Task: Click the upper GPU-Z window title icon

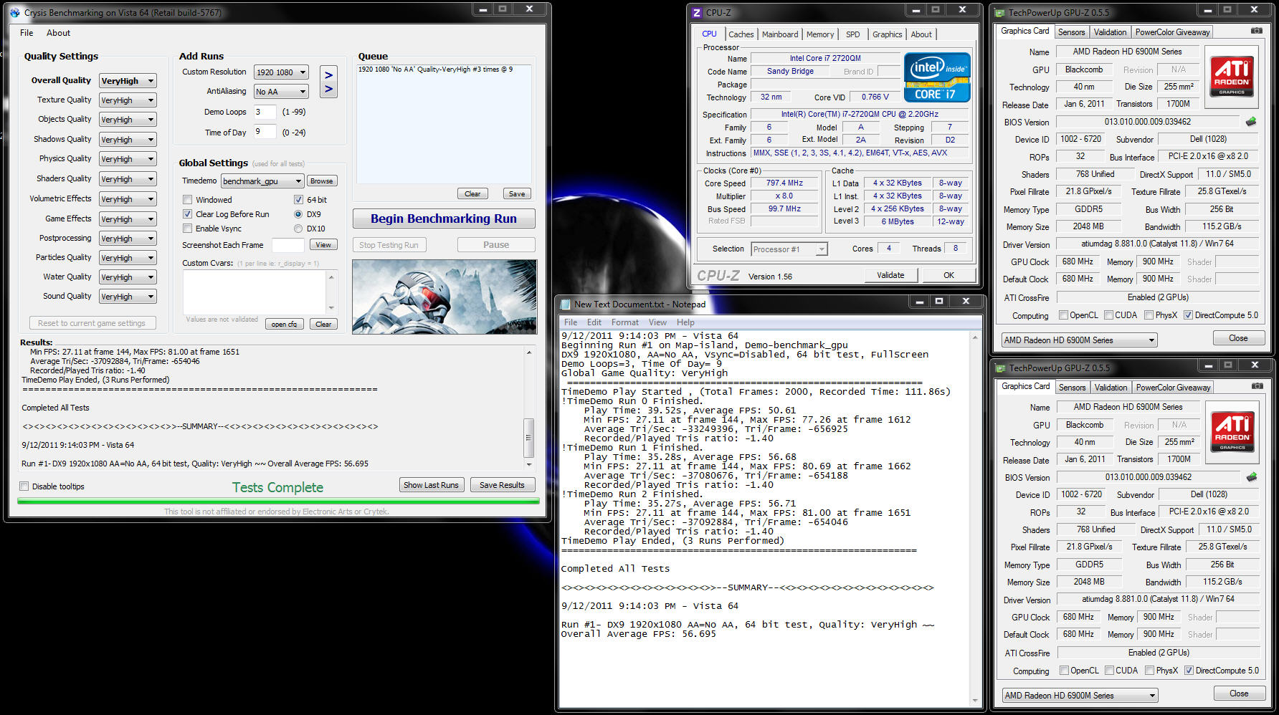Action: coord(1000,12)
